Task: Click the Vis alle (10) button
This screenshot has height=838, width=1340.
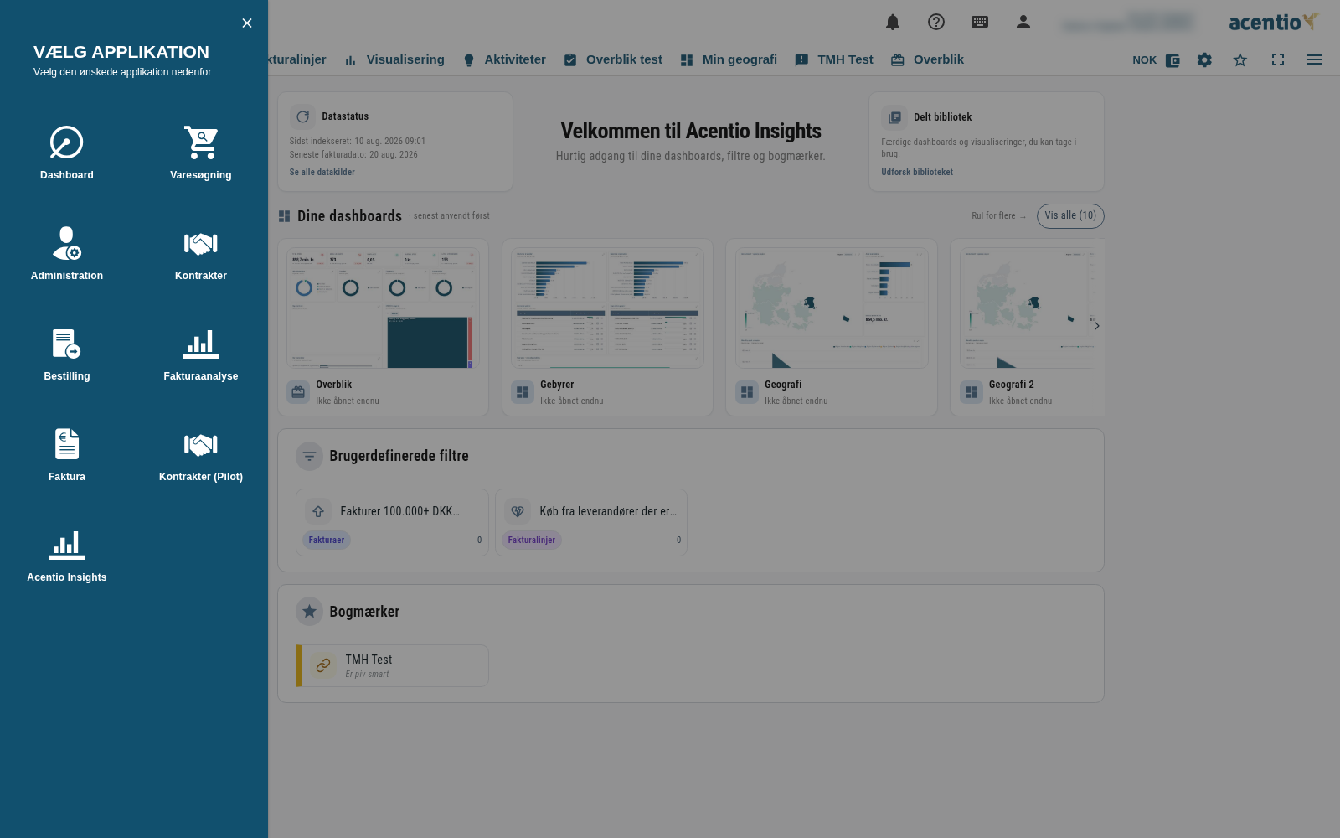Action: pyautogui.click(x=1070, y=216)
